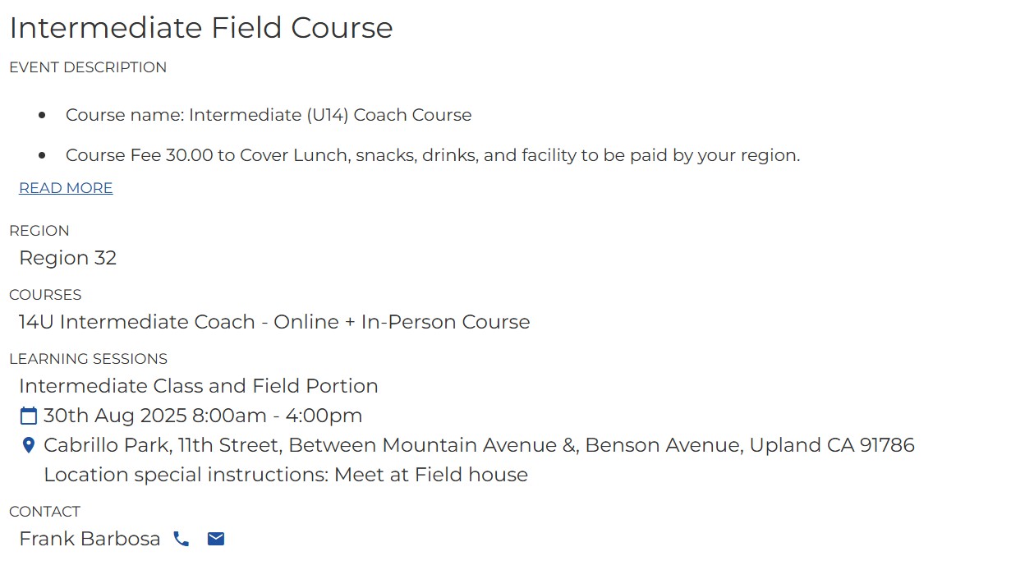Click the LEARNING SESSIONS heading
This screenshot has width=1011, height=570.
tap(88, 359)
